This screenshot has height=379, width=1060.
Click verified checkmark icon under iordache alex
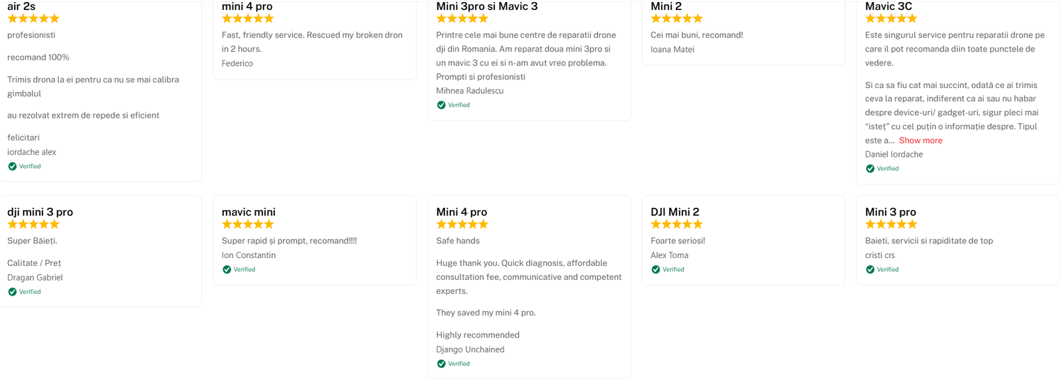click(13, 167)
